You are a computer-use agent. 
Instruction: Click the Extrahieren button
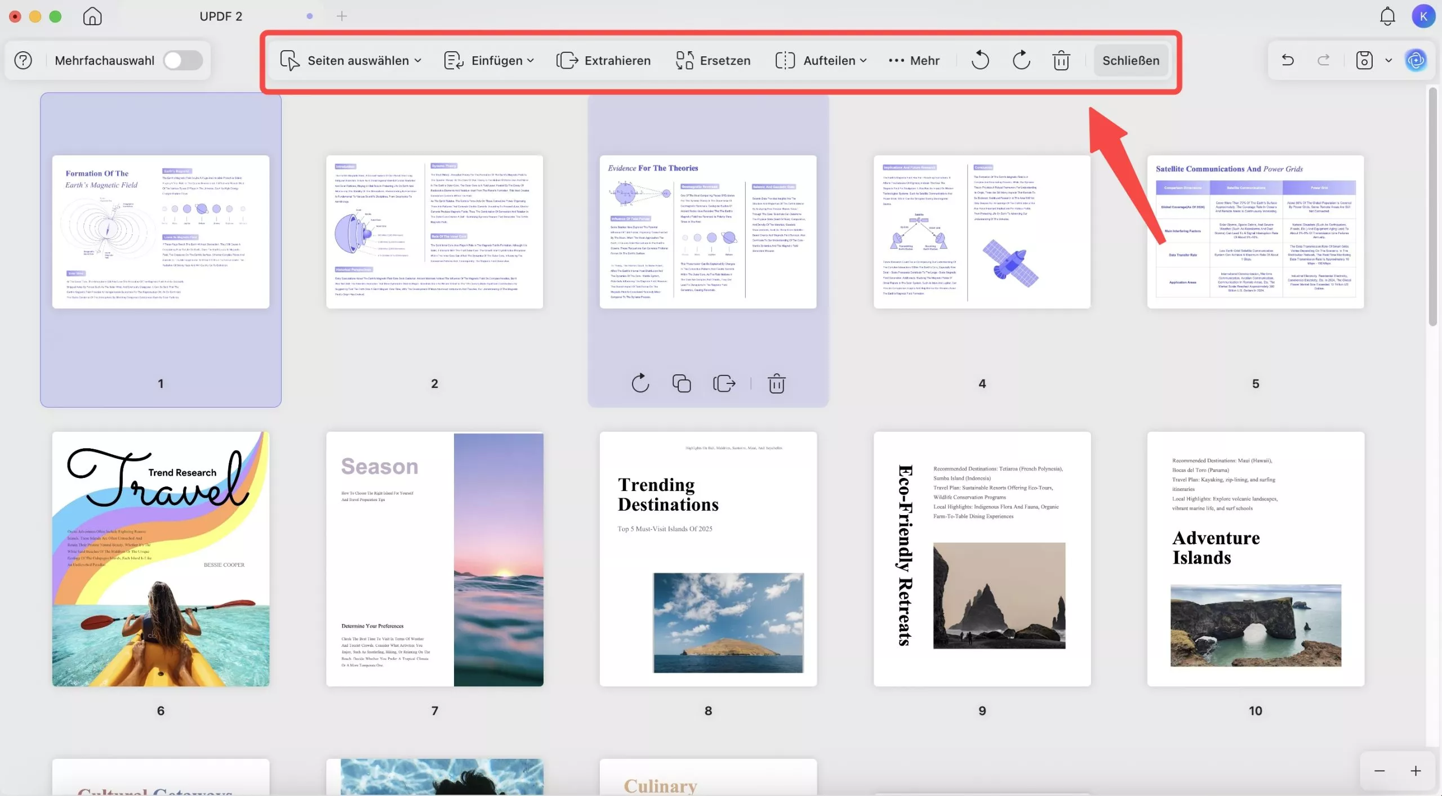603,60
